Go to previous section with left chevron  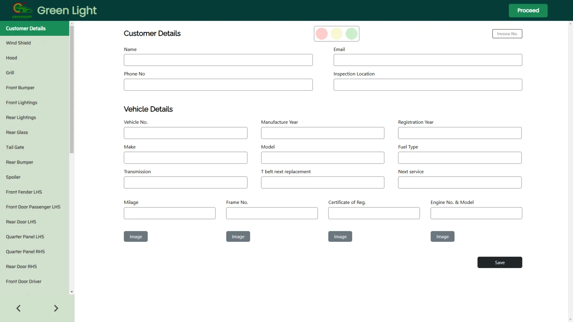pos(19,308)
